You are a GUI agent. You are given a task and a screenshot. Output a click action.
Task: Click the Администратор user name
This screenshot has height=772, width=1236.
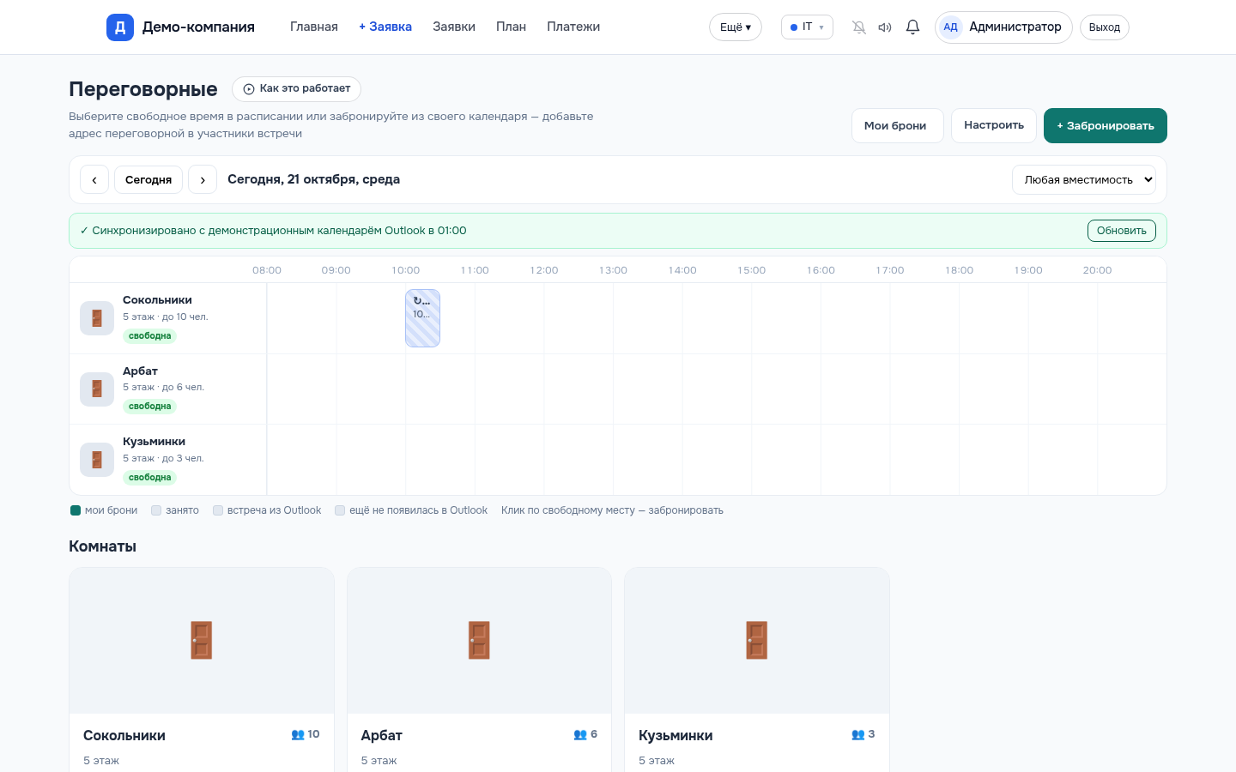[x=1015, y=27]
